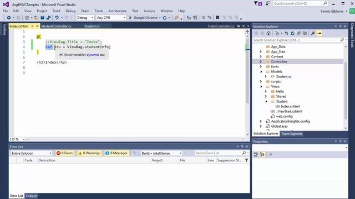The height and width of the screenshot is (199, 355).
Task: Open the Toolbox side panel tab
Action: 4,29
